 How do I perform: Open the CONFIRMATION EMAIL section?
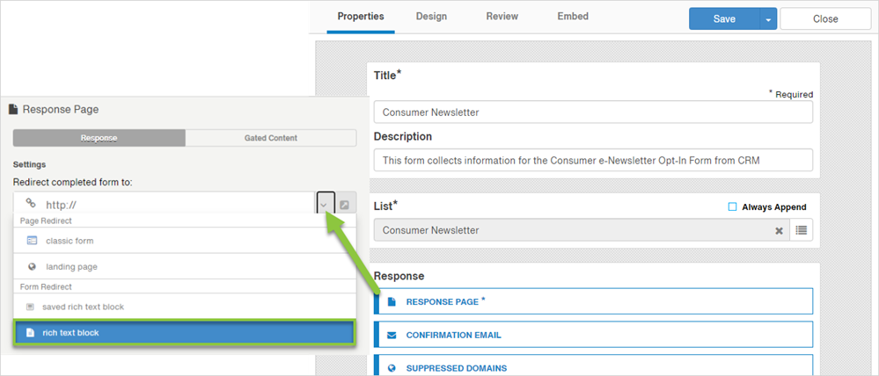(x=593, y=336)
